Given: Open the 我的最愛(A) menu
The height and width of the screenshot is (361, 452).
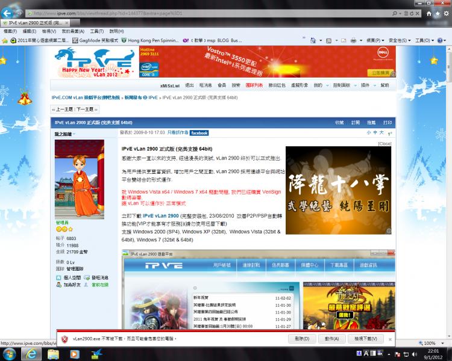Looking at the screenshot, I should (x=73, y=31).
